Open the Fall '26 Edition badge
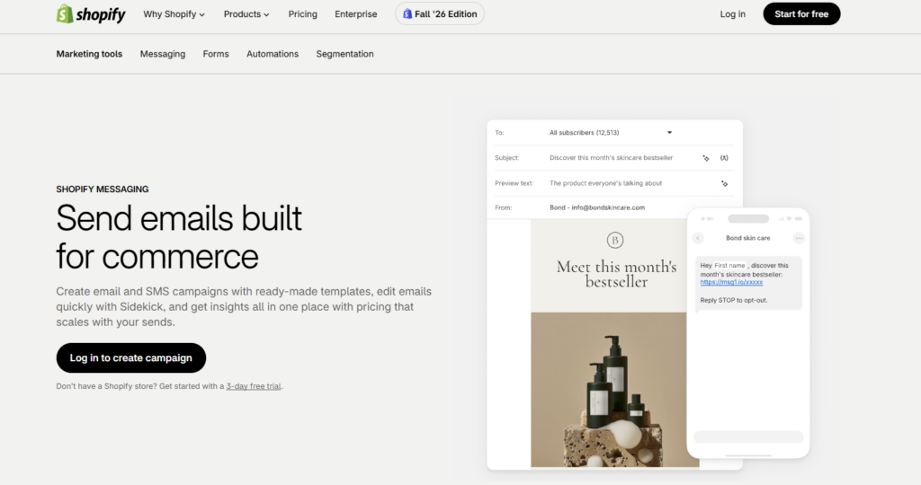 439,14
